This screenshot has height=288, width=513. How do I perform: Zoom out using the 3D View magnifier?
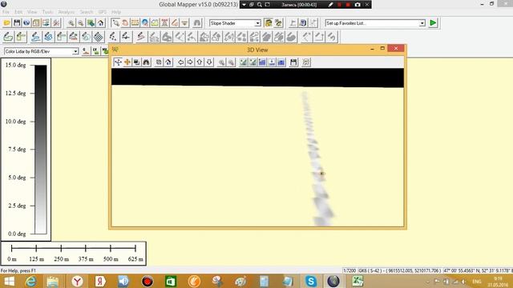231,62
